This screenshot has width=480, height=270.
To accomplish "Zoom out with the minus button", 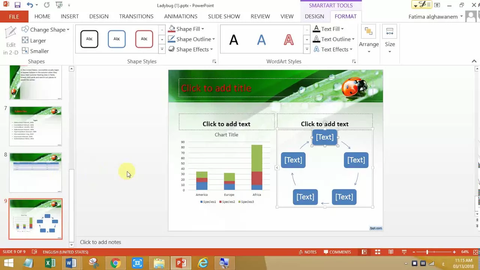I will 414,252.
